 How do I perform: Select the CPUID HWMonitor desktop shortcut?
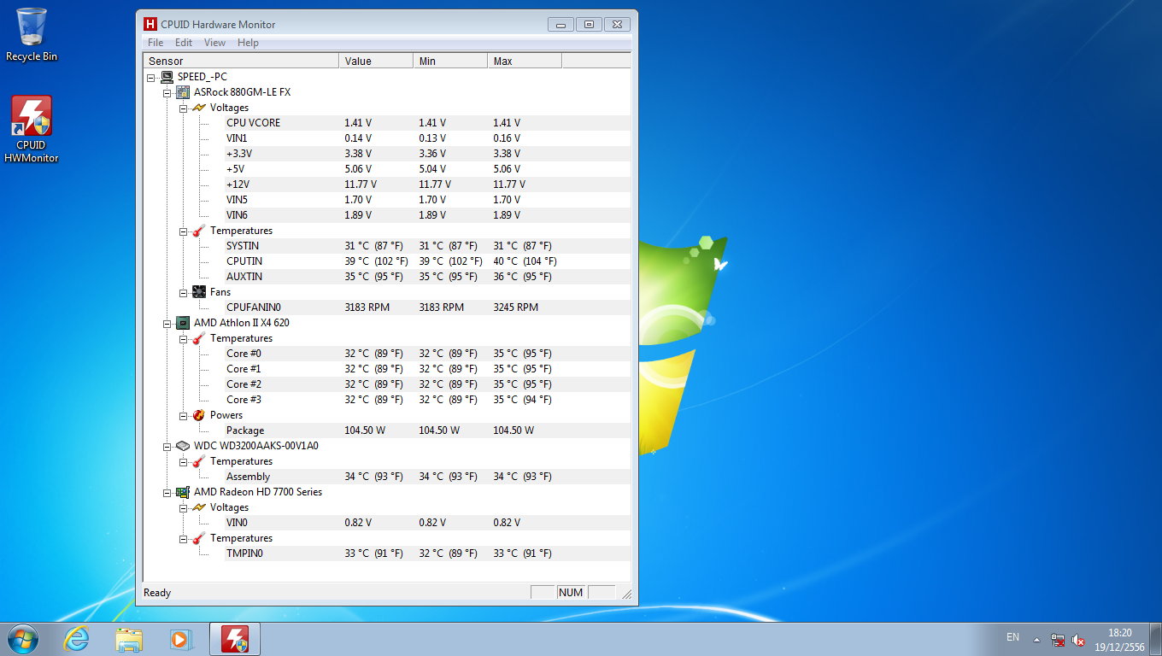32,130
